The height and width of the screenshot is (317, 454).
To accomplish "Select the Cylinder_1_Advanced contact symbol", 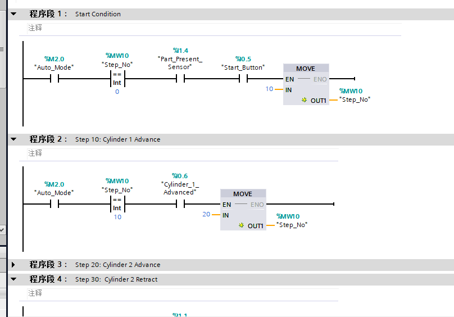I will (180, 204).
